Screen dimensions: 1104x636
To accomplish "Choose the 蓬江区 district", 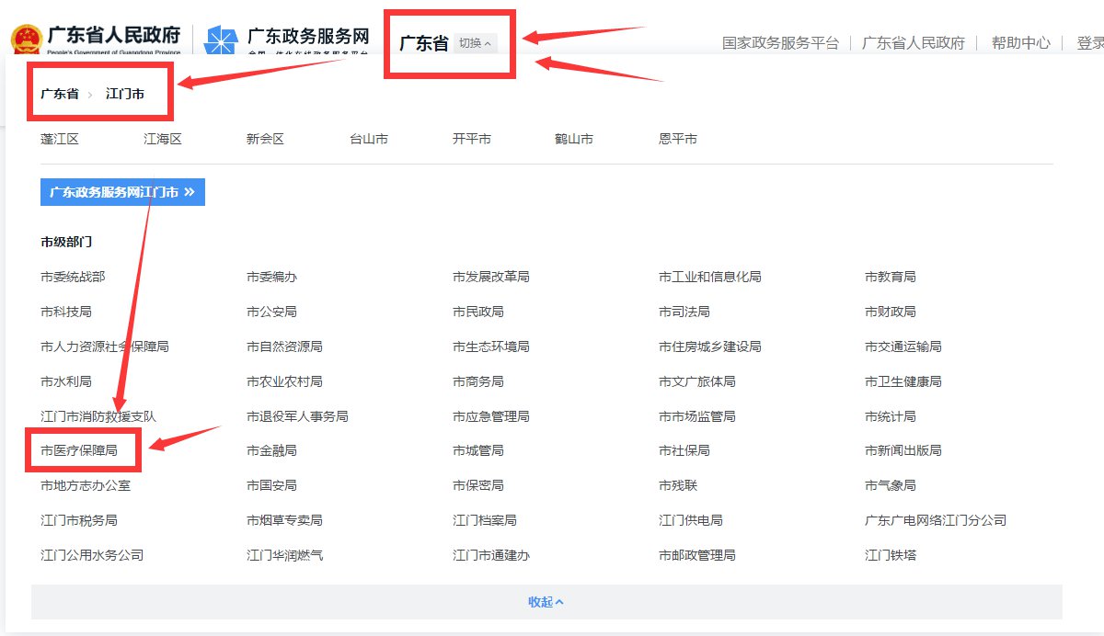I will (x=60, y=139).
